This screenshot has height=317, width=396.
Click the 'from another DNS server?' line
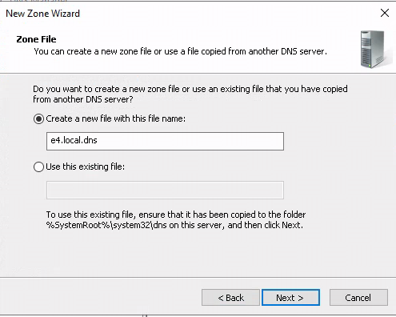[x=83, y=99]
